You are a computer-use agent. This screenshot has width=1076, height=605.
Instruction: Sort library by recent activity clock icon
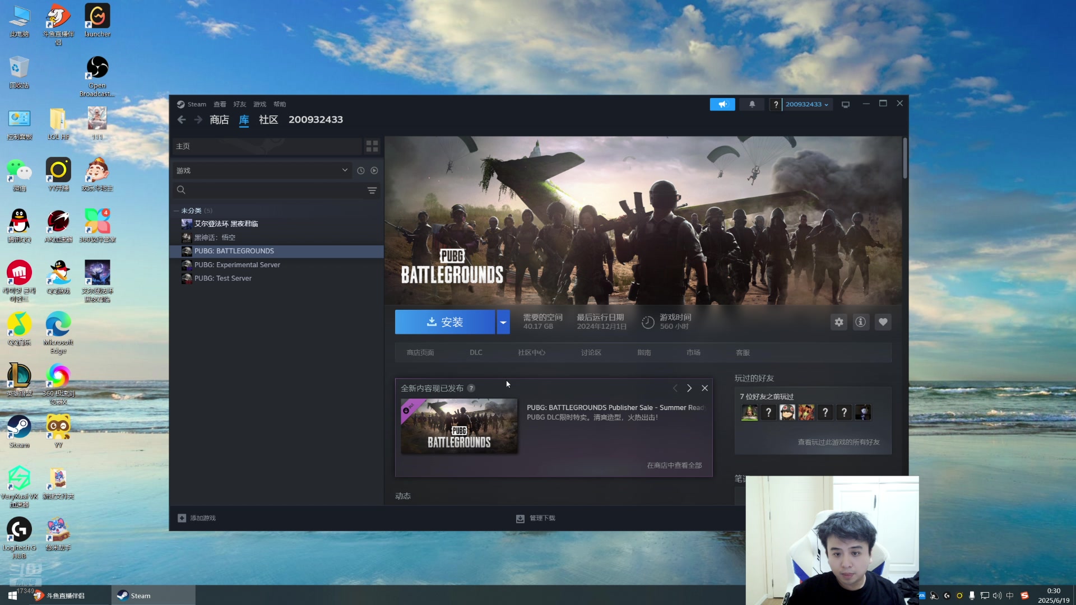coord(361,171)
